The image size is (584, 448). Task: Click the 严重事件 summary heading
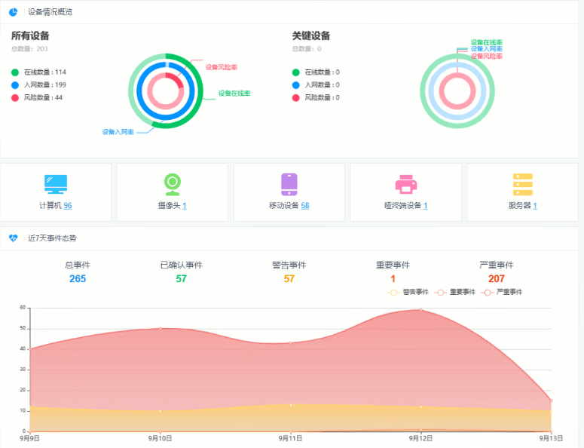pos(496,265)
